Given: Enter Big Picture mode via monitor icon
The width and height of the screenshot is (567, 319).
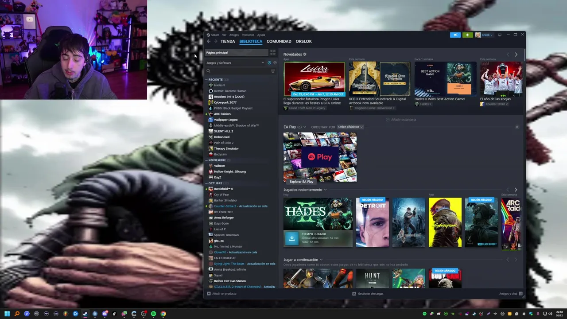Looking at the screenshot, I should (x=500, y=35).
